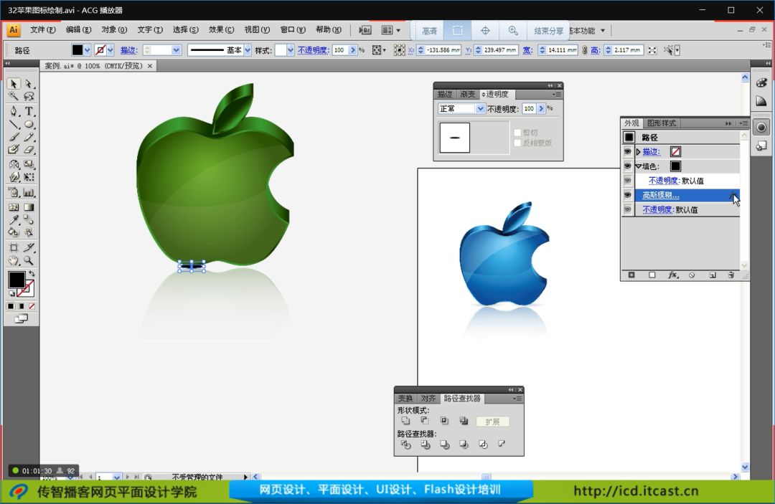Toggle visibility eye of the 填色 fill row
Screen dimensions: 775x504
pos(628,166)
